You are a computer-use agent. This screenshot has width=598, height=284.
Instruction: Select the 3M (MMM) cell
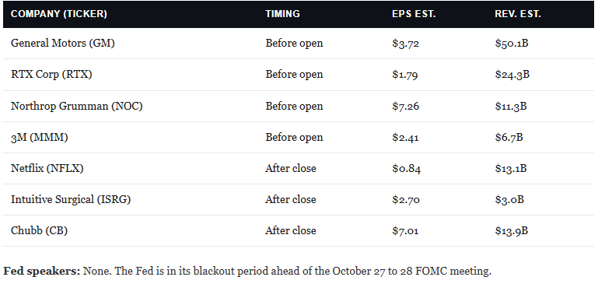[40, 138]
